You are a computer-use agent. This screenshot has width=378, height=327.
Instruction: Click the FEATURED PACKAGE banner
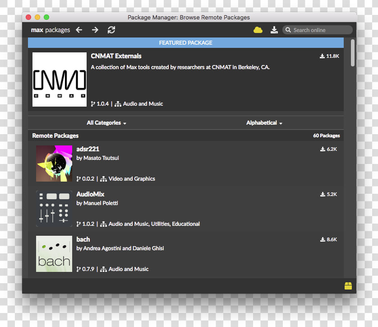pyautogui.click(x=186, y=43)
